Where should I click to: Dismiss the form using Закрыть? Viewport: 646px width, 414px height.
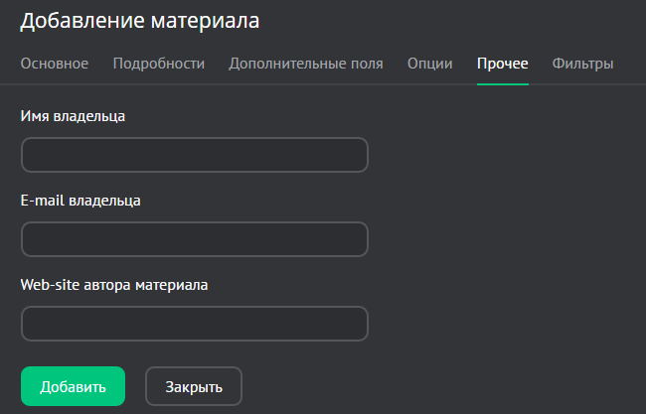click(x=194, y=386)
